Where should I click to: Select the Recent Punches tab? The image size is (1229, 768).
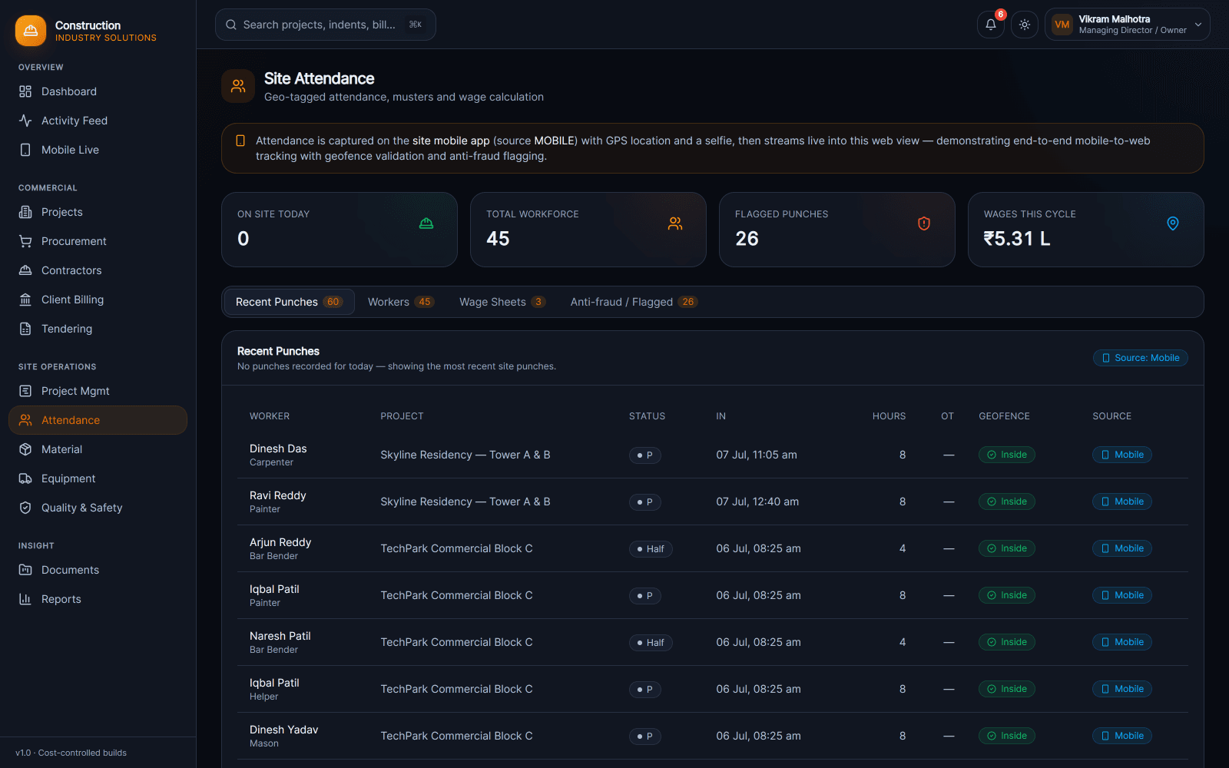pyautogui.click(x=289, y=302)
